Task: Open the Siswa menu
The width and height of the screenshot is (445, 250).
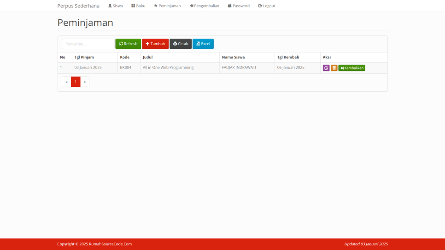Action: tap(115, 6)
